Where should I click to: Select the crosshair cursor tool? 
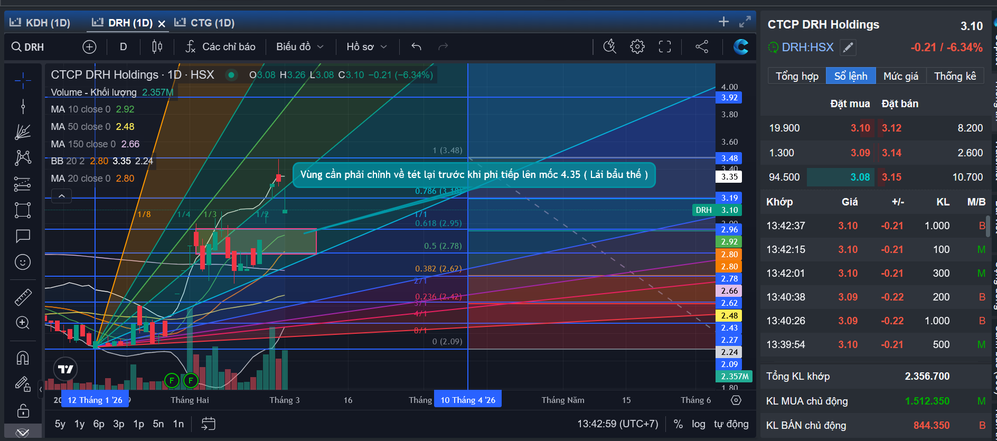(23, 81)
